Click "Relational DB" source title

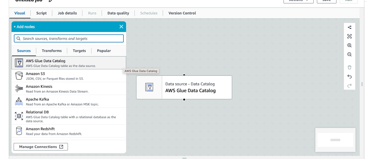(x=37, y=112)
